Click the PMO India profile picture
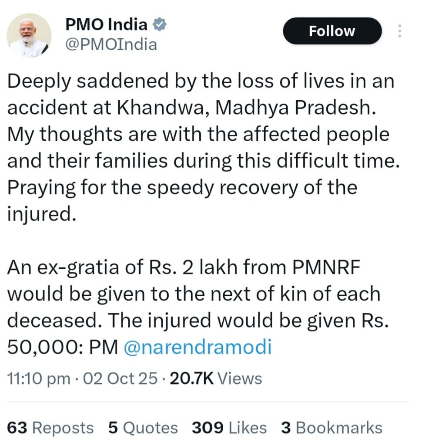 pos(30,35)
